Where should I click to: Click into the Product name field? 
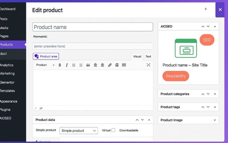pos(93,27)
